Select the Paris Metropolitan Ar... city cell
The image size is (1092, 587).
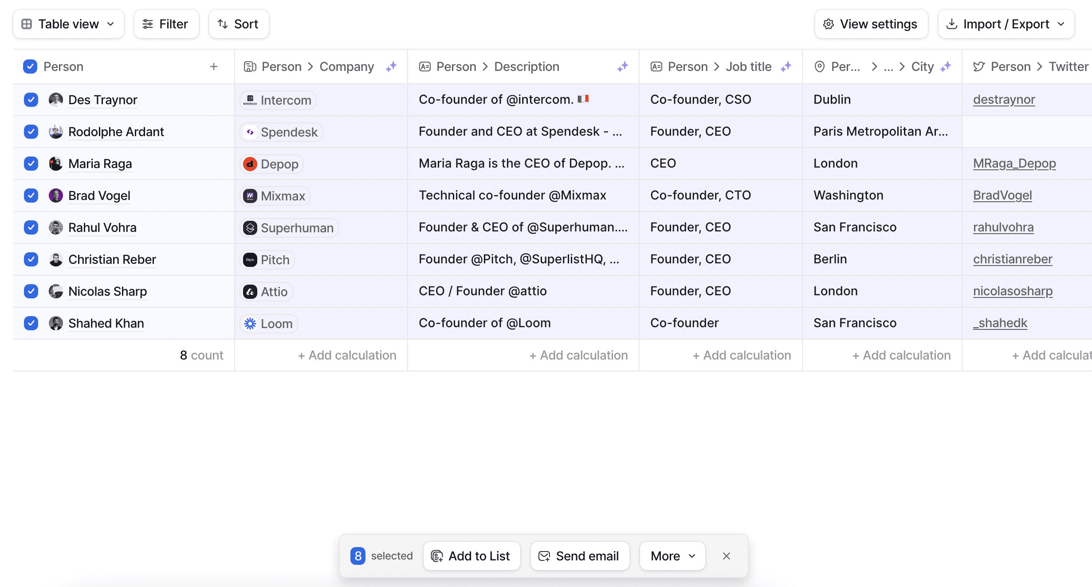coord(882,132)
